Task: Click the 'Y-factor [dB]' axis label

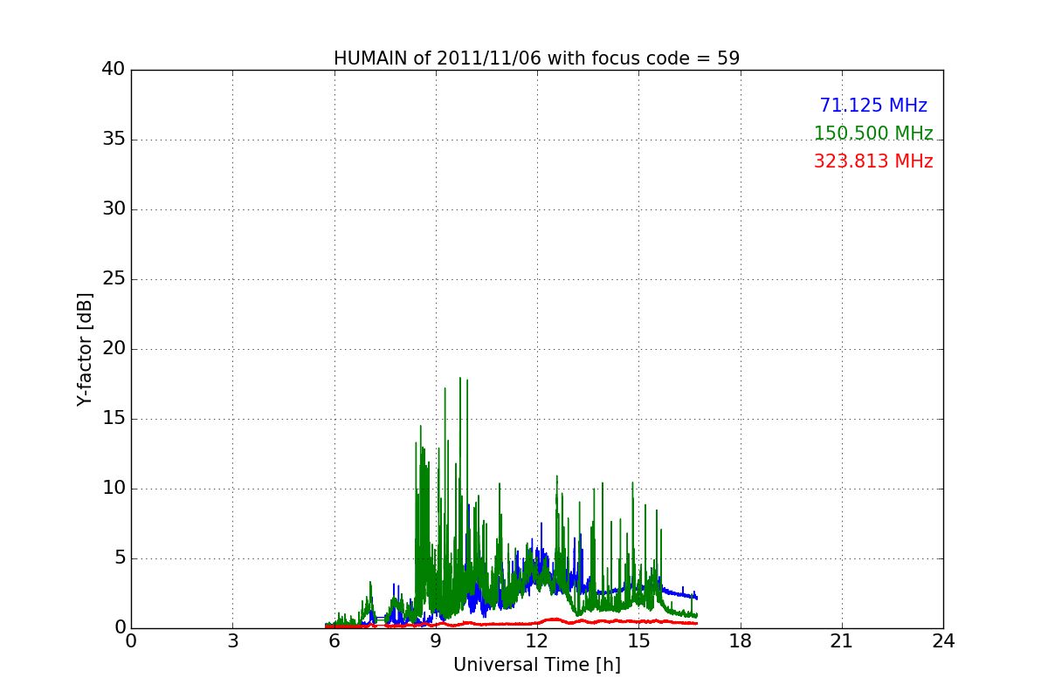Action: (x=85, y=349)
